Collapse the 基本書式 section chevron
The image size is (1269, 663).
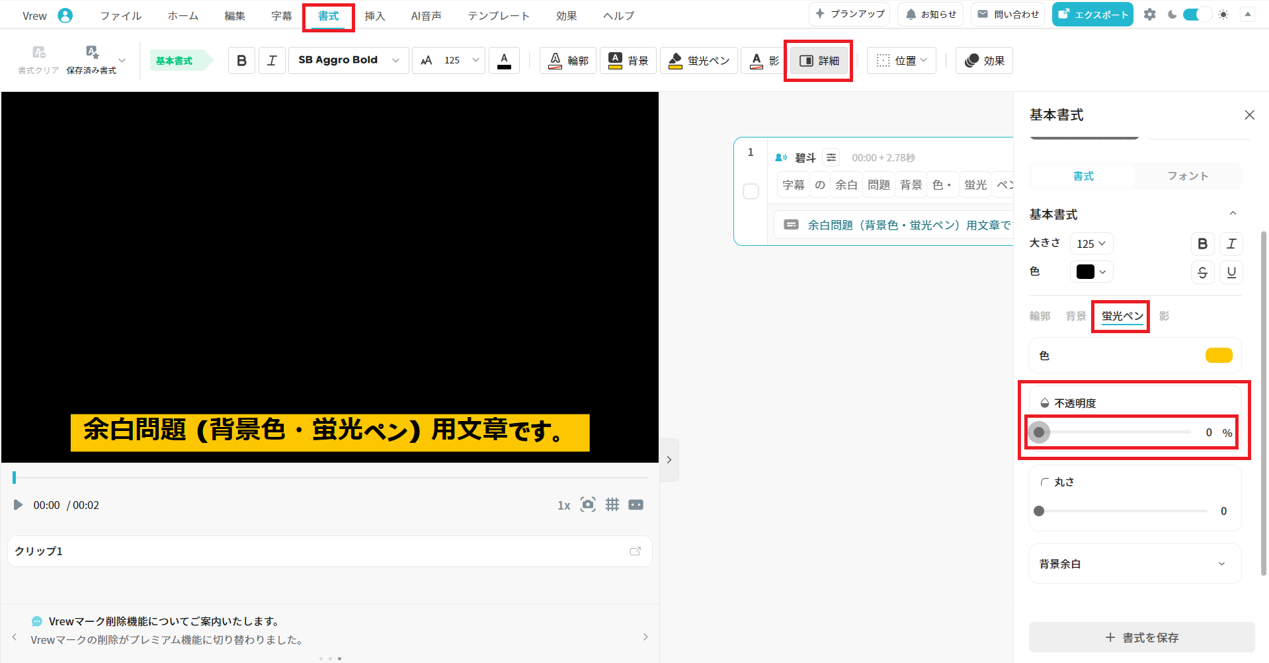[1233, 214]
